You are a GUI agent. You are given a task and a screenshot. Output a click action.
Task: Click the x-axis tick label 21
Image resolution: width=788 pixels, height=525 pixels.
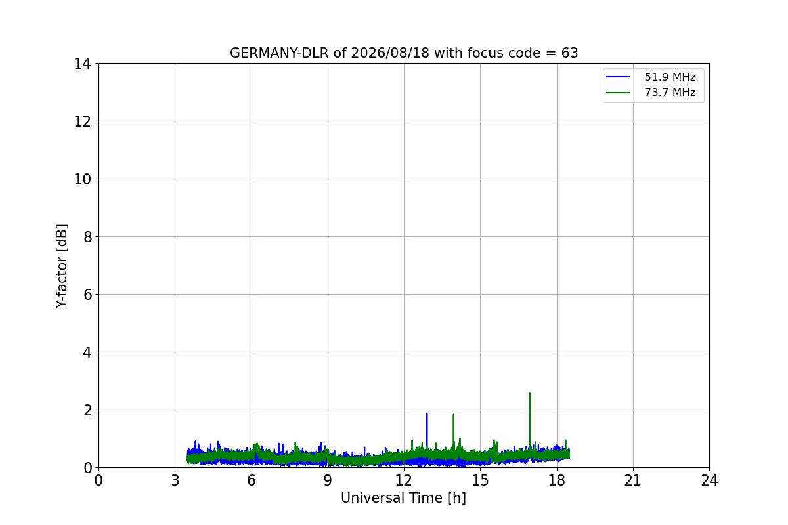(633, 480)
